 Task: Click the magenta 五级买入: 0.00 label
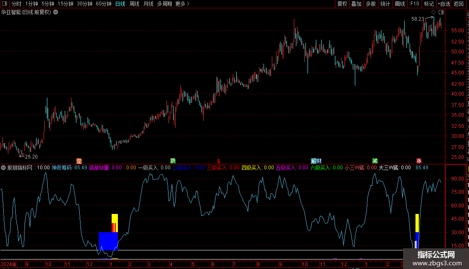click(292, 168)
